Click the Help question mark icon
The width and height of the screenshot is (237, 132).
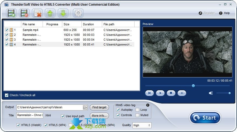coord(221,13)
